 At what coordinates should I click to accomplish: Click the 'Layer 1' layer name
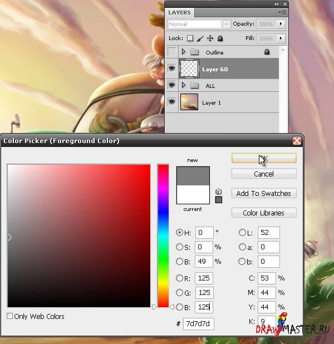pos(212,102)
